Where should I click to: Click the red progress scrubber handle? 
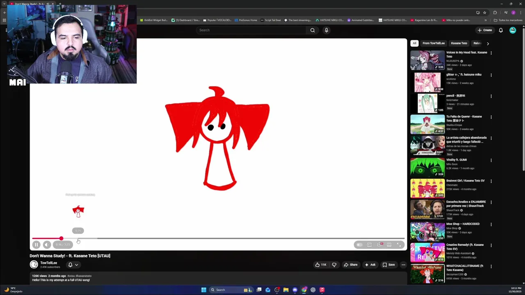click(61, 238)
